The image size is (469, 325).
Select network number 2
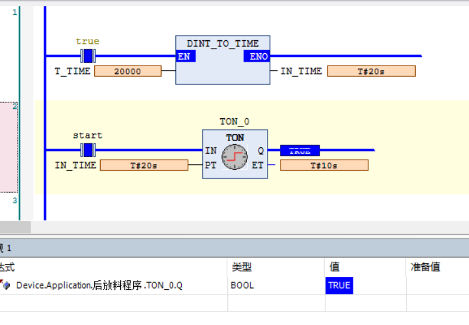tap(15, 106)
